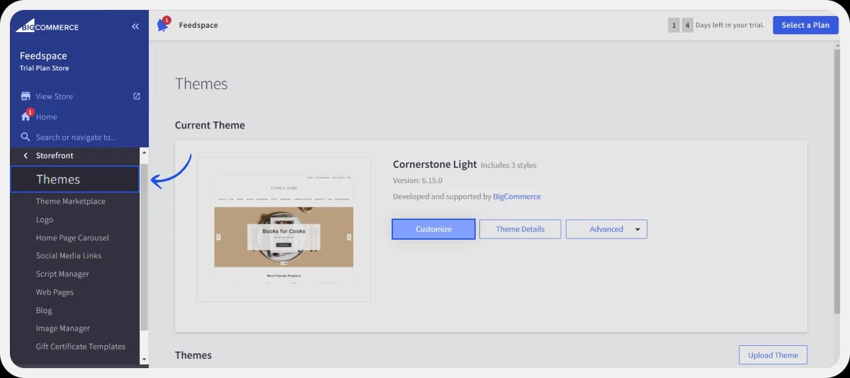This screenshot has height=378, width=850.
Task: Open Home Page Carousel settings
Action: [x=72, y=237]
